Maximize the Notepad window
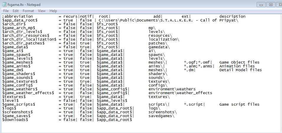Viewport: 282px width, 133px height. coord(271,5)
